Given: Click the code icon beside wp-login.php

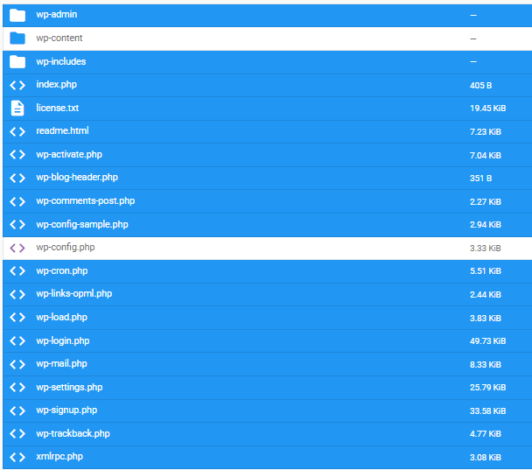Looking at the screenshot, I should pyautogui.click(x=17, y=340).
